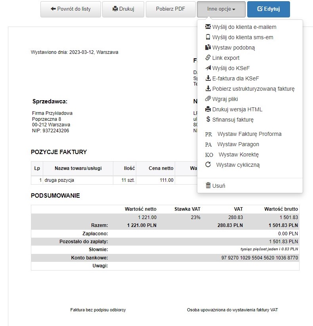Click 'Osoba upoważniona do wystawienia faktury VAT' text

tap(232, 310)
